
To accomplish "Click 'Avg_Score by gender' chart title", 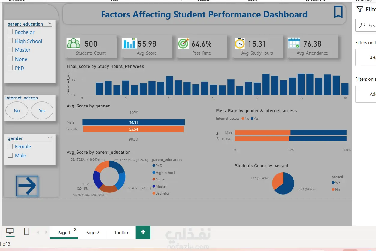I will [x=88, y=106].
